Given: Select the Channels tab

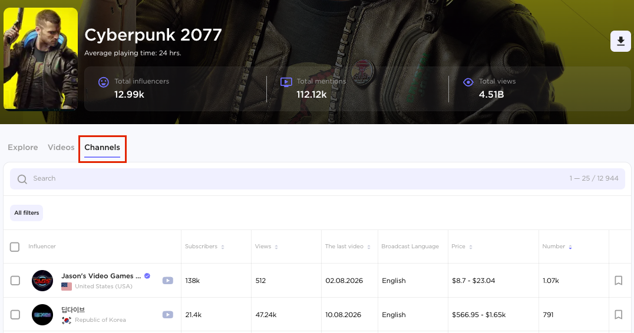Looking at the screenshot, I should 103,147.
